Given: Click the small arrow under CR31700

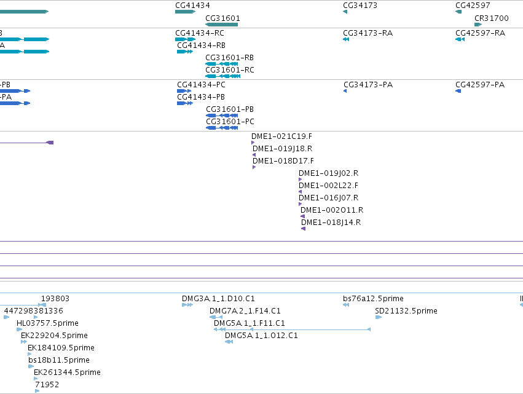Looking at the screenshot, I should tap(478, 25).
